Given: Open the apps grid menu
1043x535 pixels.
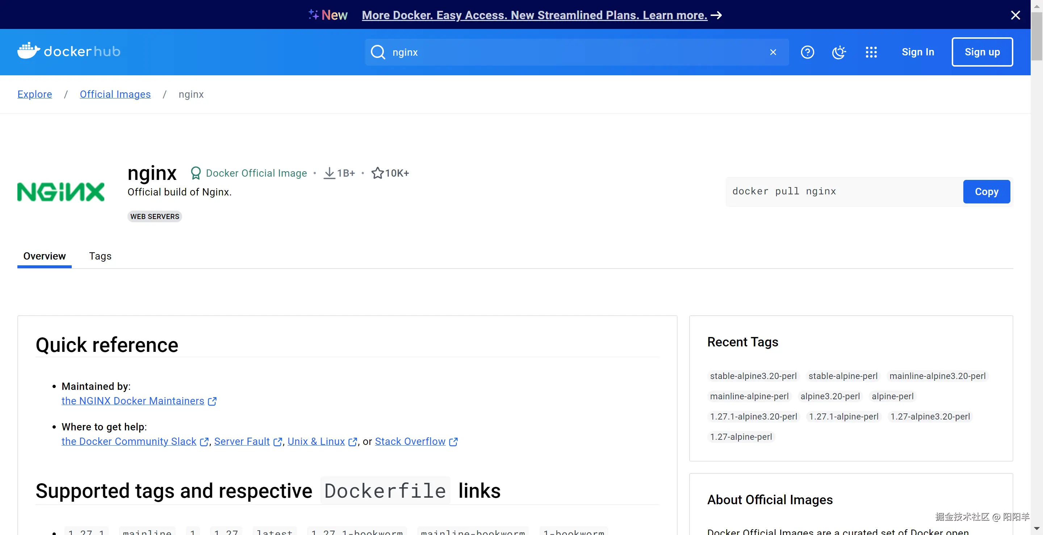Looking at the screenshot, I should point(871,52).
